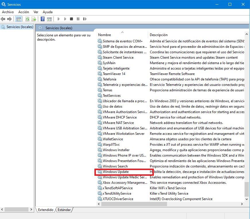The height and width of the screenshot is (219, 250).
Task: Open the Acción menu
Action: click(24, 12)
